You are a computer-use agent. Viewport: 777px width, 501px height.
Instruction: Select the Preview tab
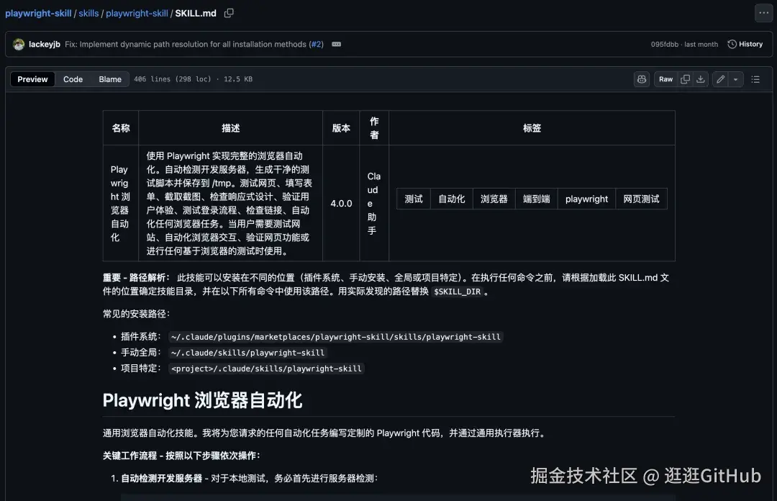tap(32, 79)
